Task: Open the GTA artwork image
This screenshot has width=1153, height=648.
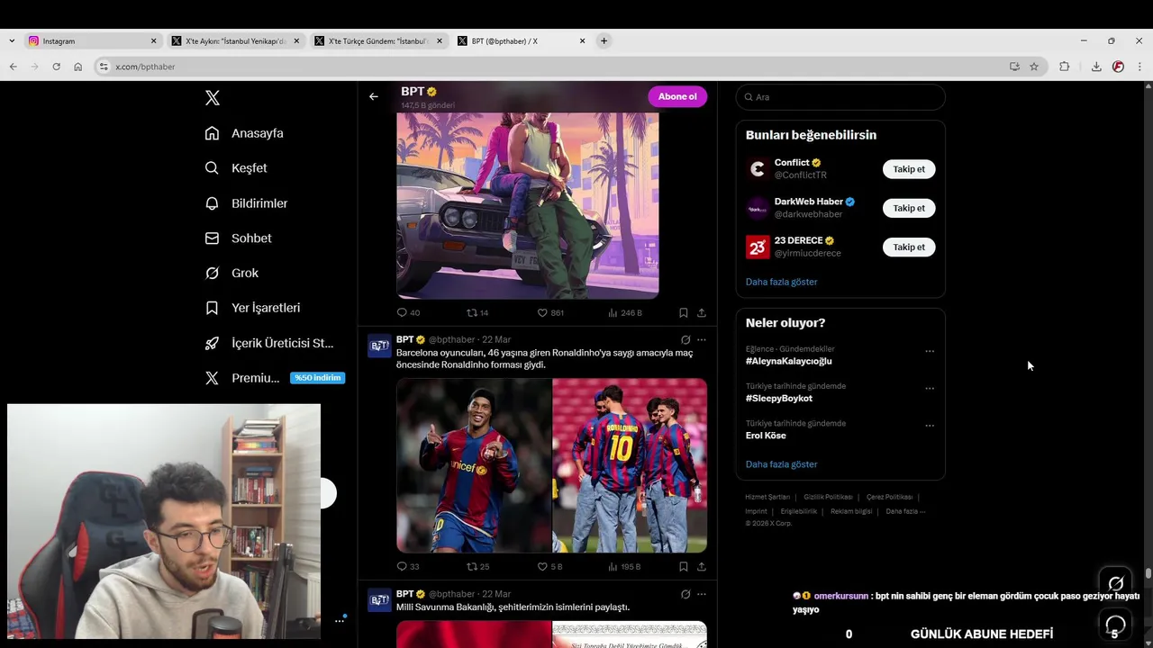Action: point(528,205)
